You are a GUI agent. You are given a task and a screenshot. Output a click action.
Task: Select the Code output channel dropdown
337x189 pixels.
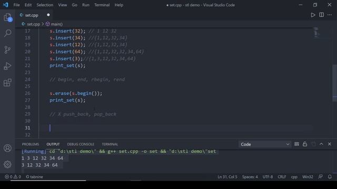tap(264, 144)
